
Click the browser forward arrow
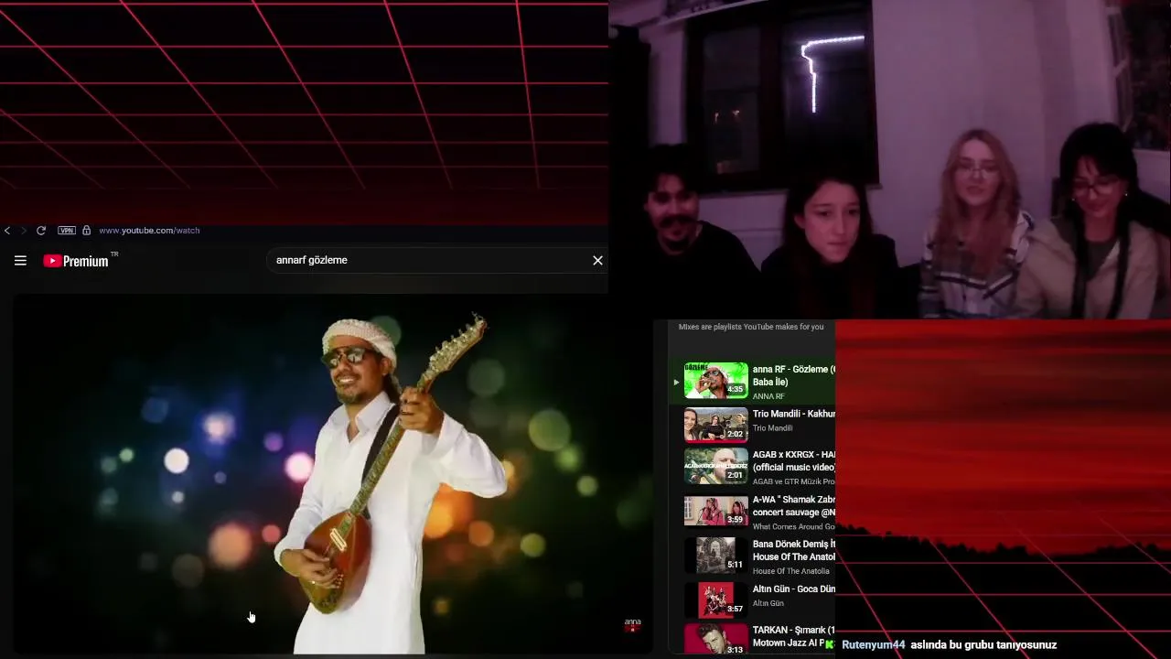click(x=24, y=231)
